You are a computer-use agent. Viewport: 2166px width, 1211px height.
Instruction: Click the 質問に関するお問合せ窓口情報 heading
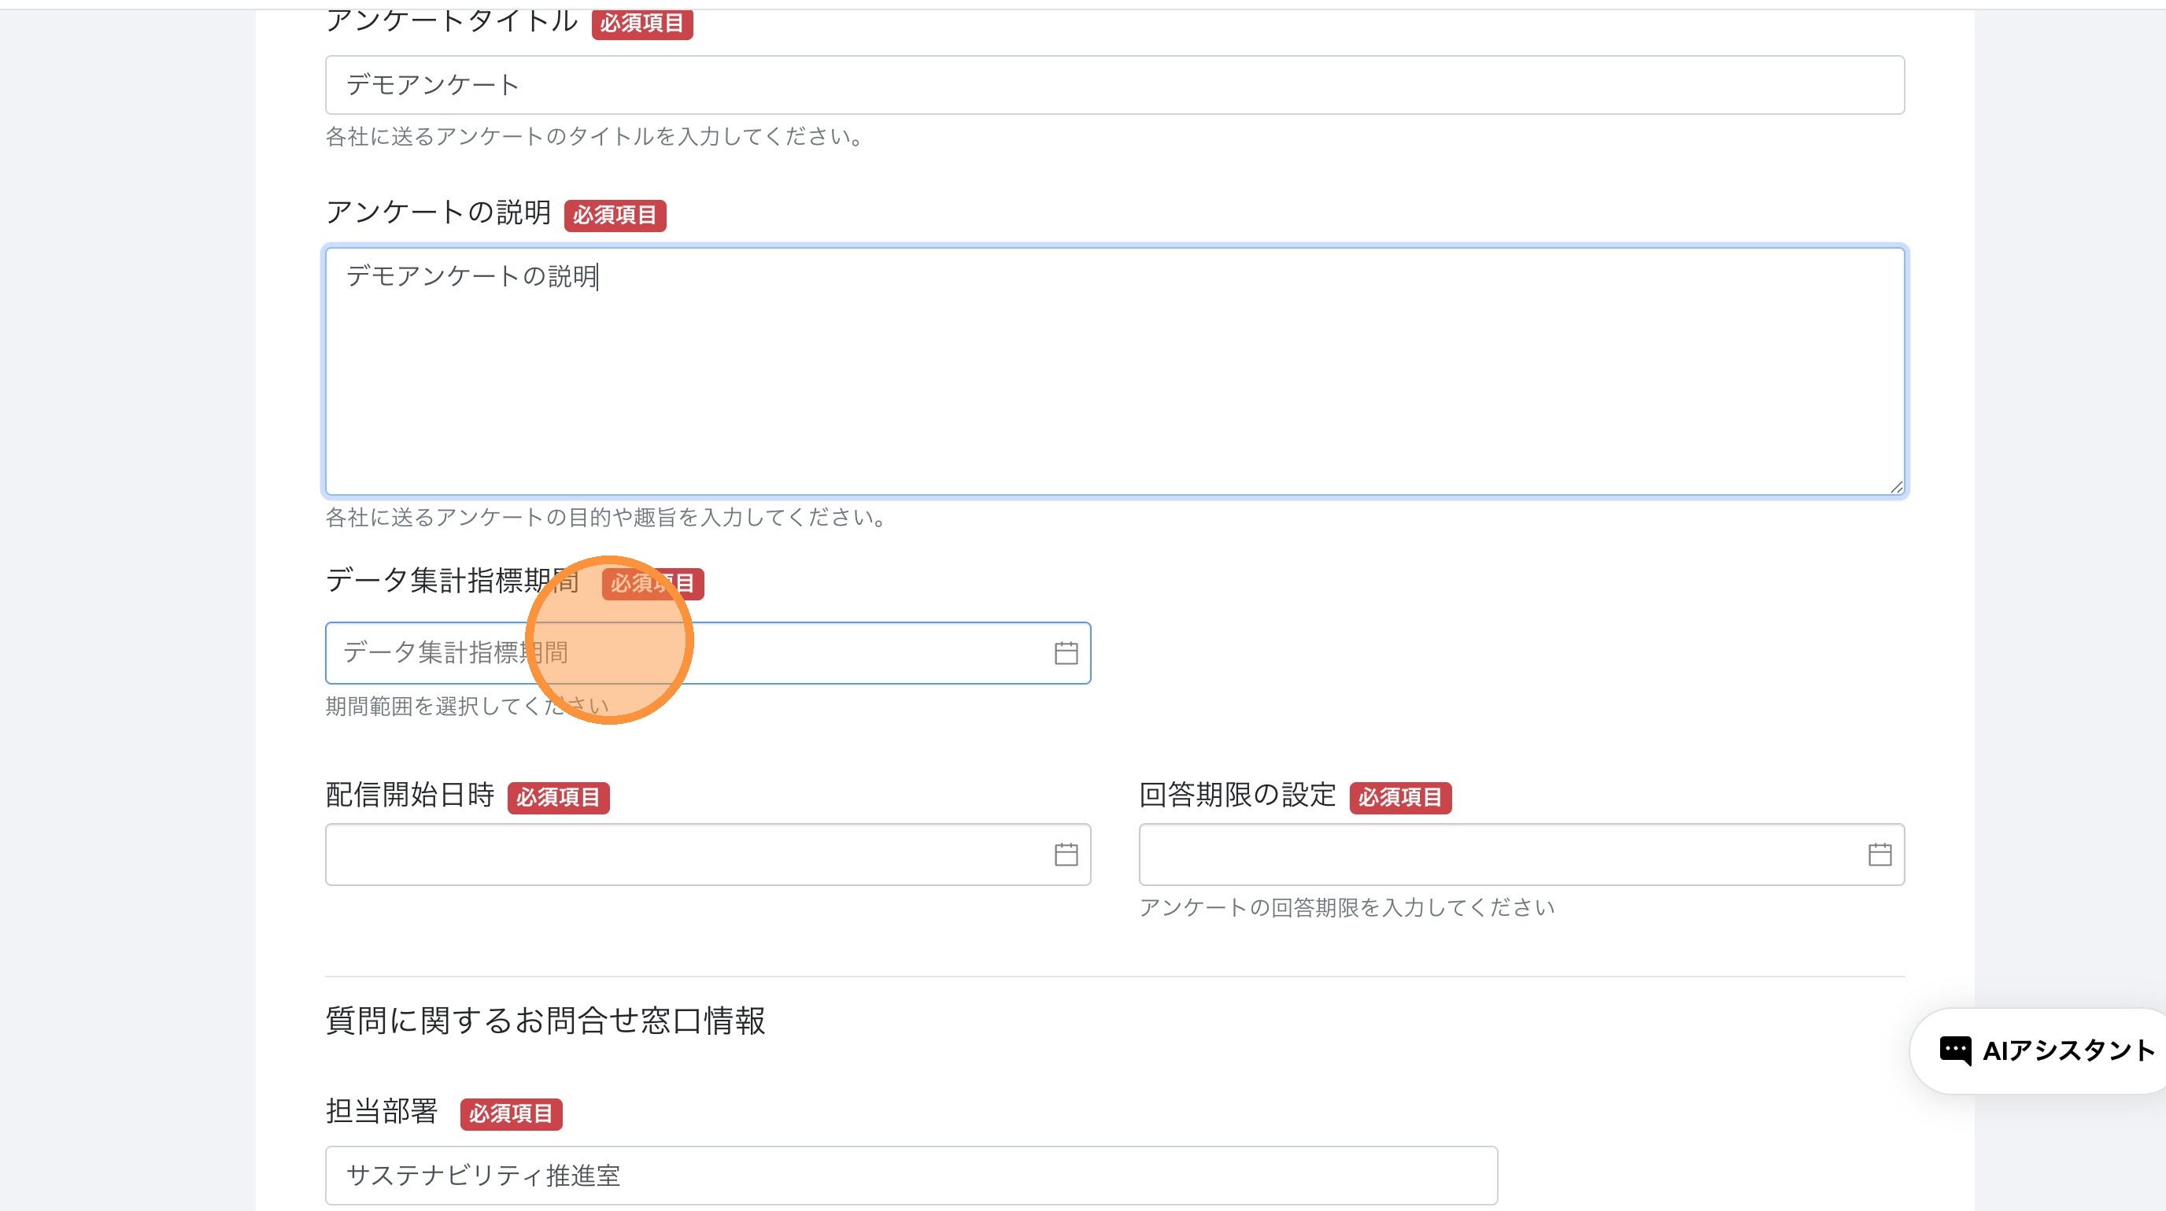(545, 1021)
